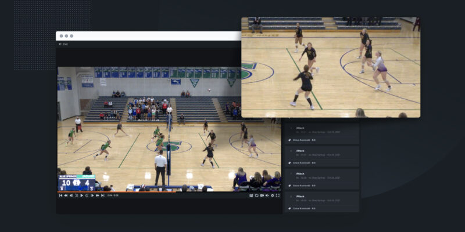Toggle the volume speaker icon
This screenshot has width=465, height=232.
pyautogui.click(x=267, y=195)
